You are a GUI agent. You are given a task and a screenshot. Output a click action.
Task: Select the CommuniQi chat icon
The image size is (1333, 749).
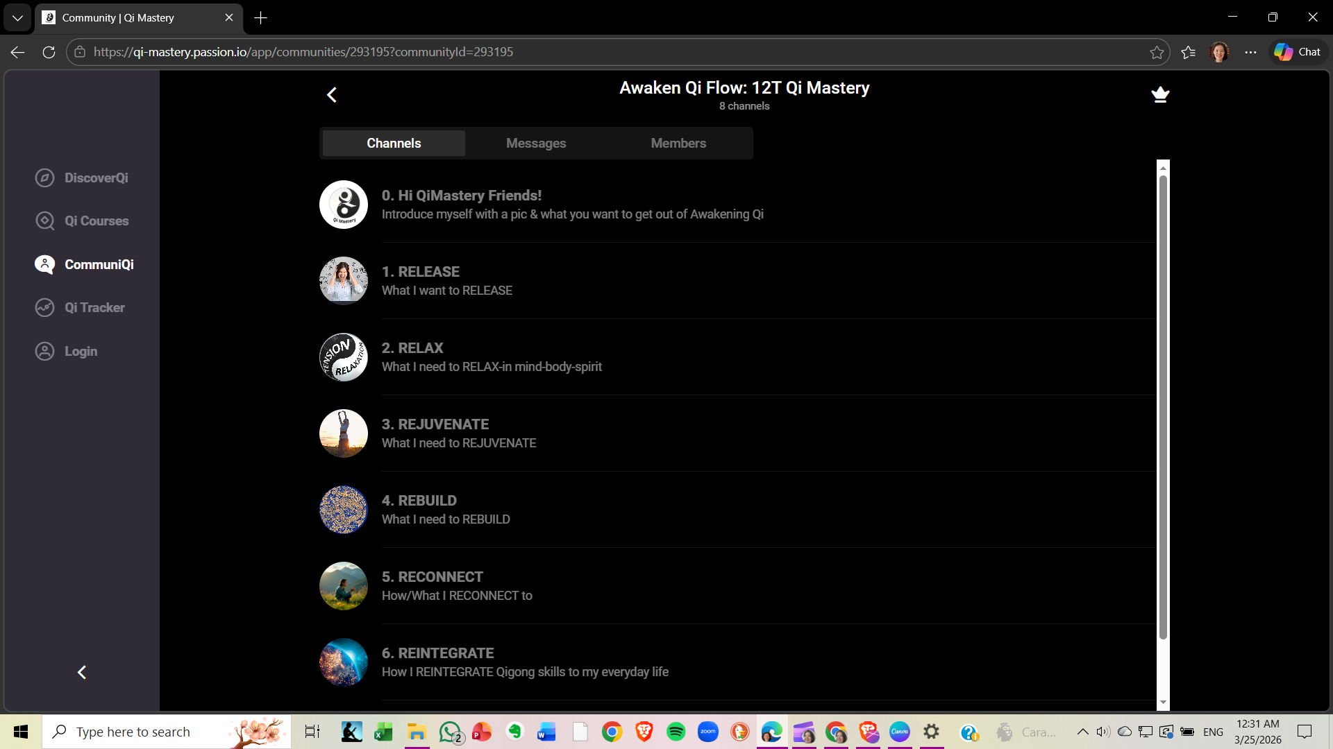[44, 264]
